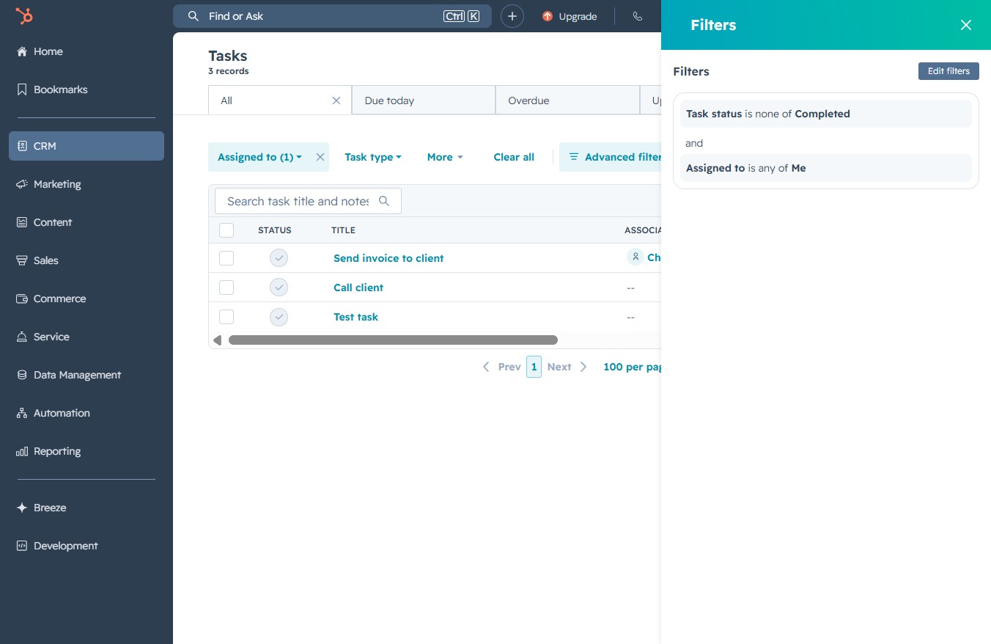Expand the More filters dropdown
Screen dimensions: 991x644
[x=445, y=157]
